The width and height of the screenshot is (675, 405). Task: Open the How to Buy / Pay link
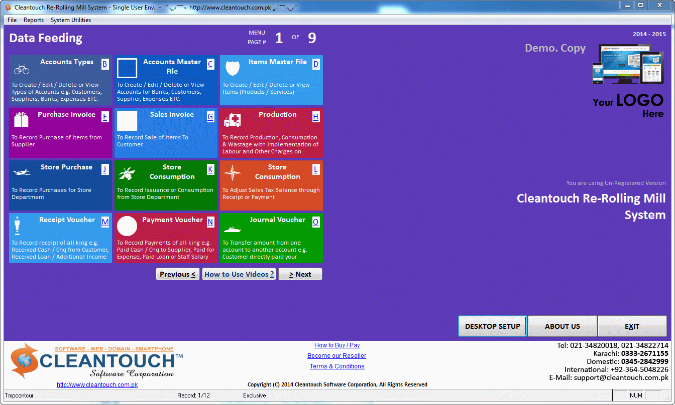click(x=337, y=345)
